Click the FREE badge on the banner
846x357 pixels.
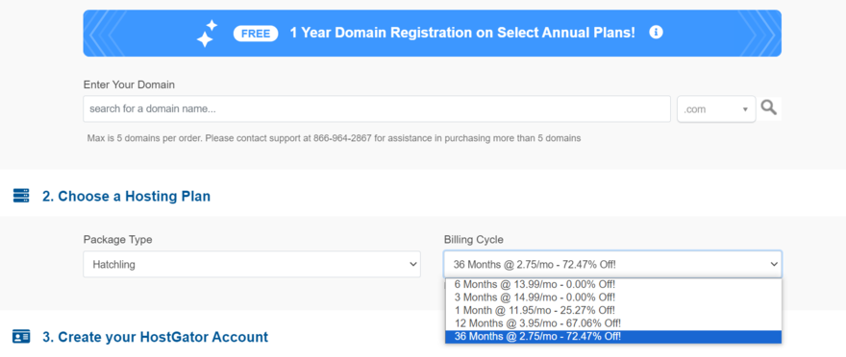(x=256, y=34)
